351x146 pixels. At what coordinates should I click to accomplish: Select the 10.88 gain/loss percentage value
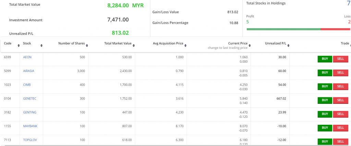coord(234,23)
